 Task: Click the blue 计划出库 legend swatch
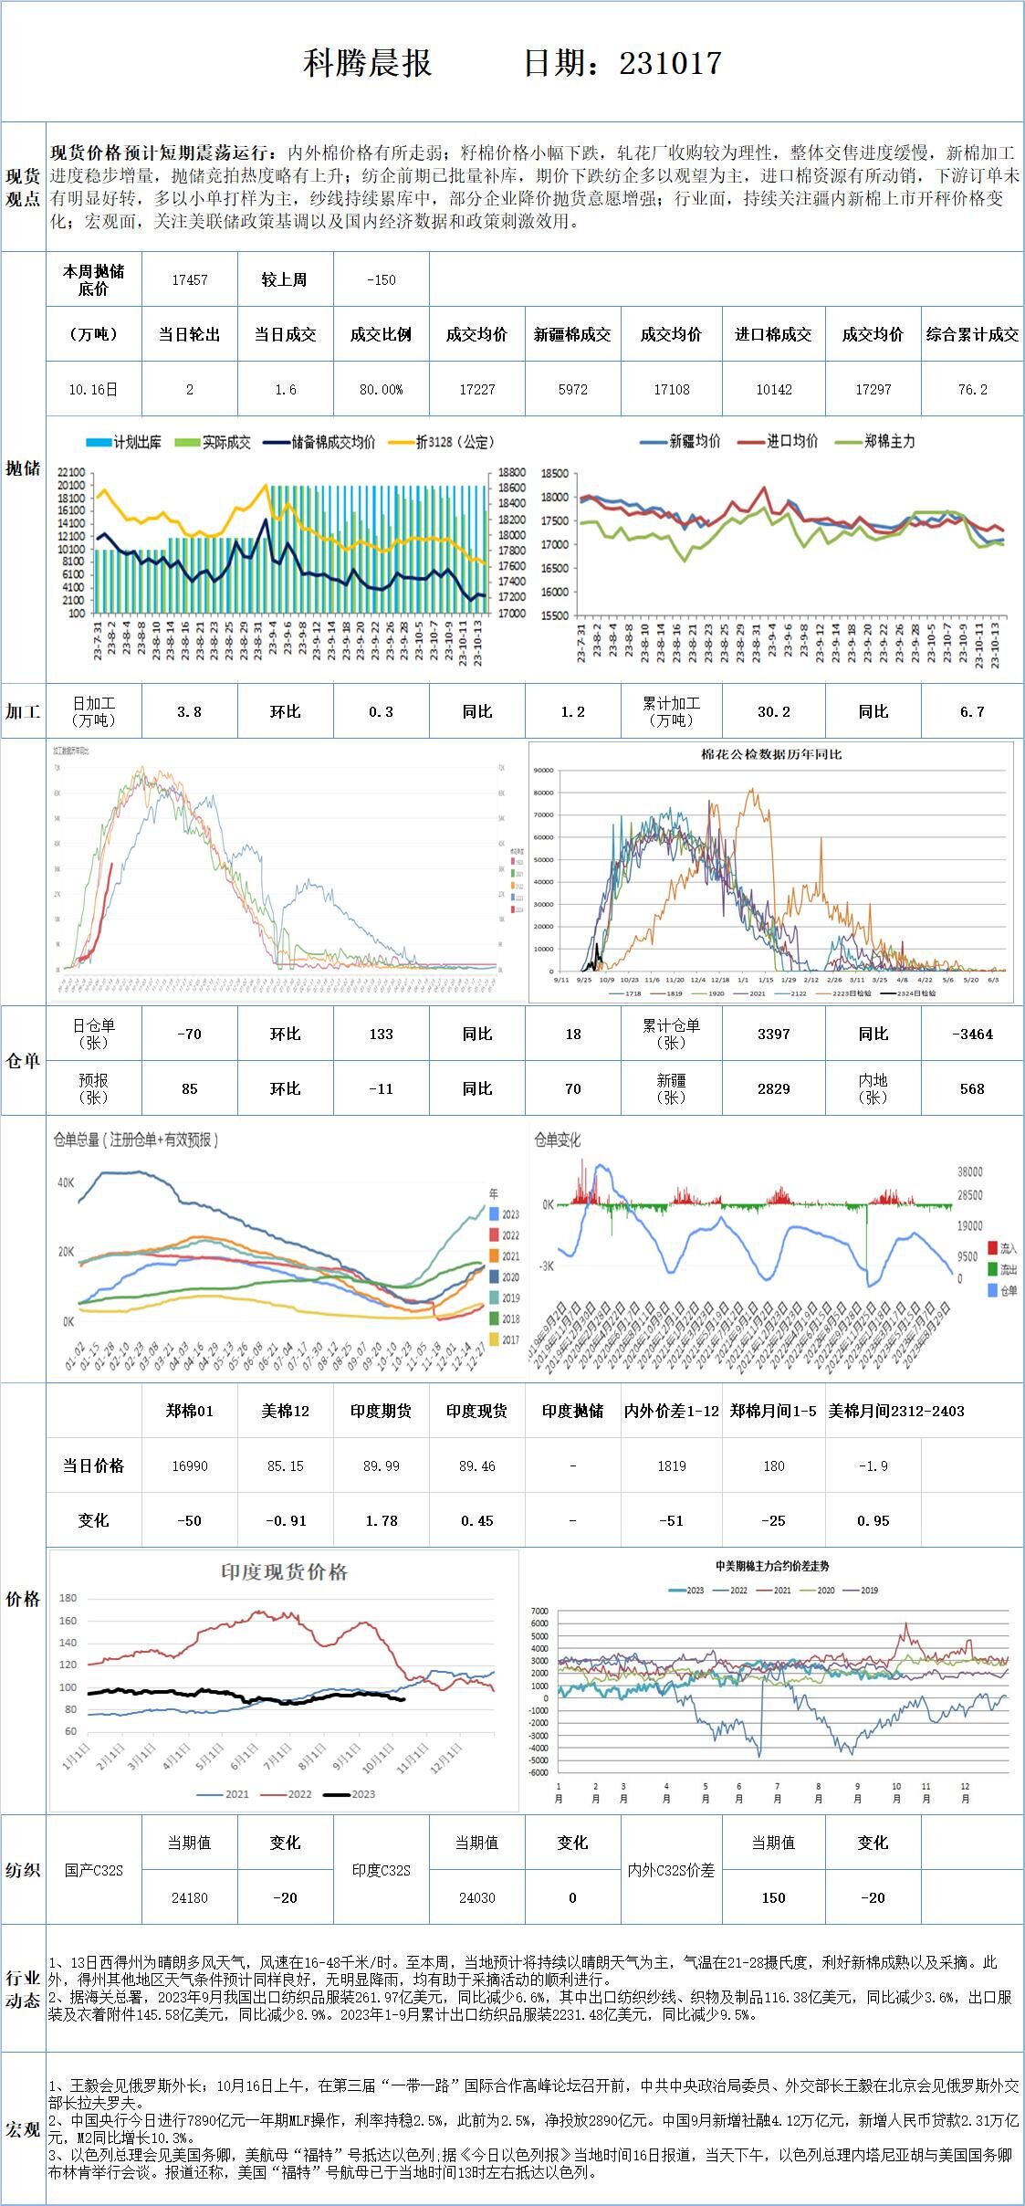[x=99, y=442]
